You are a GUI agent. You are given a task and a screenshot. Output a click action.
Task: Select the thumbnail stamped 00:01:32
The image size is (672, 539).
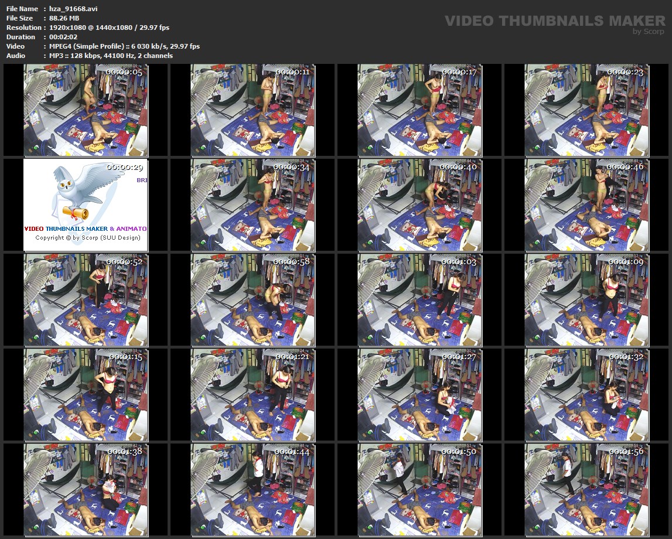[586, 395]
